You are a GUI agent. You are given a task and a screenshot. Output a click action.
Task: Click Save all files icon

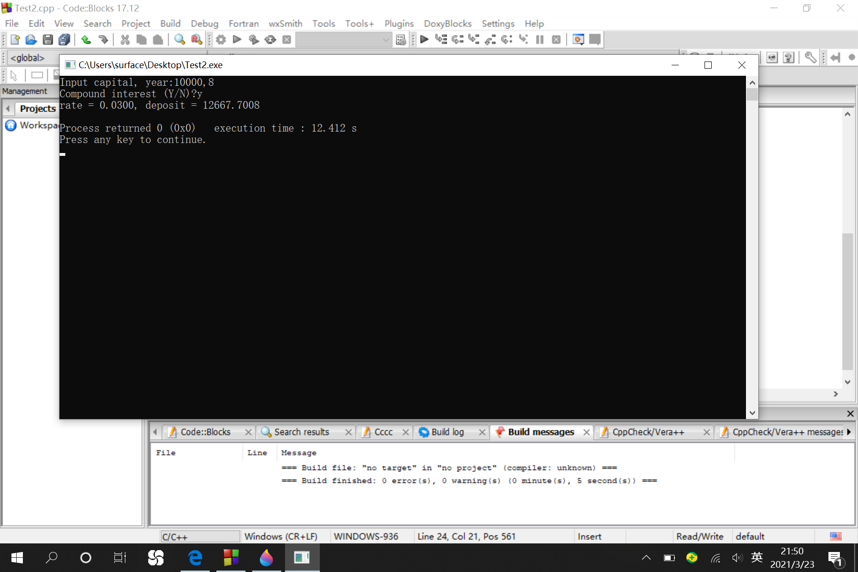click(64, 40)
